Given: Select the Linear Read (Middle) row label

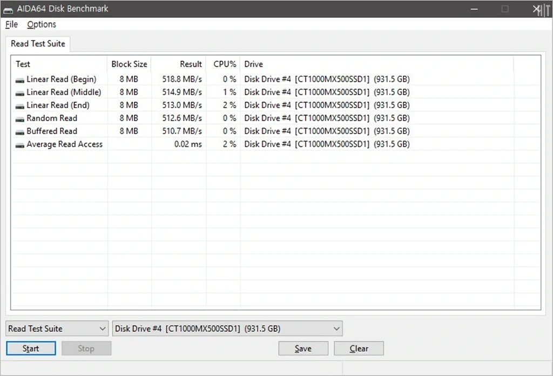Looking at the screenshot, I should click(64, 92).
